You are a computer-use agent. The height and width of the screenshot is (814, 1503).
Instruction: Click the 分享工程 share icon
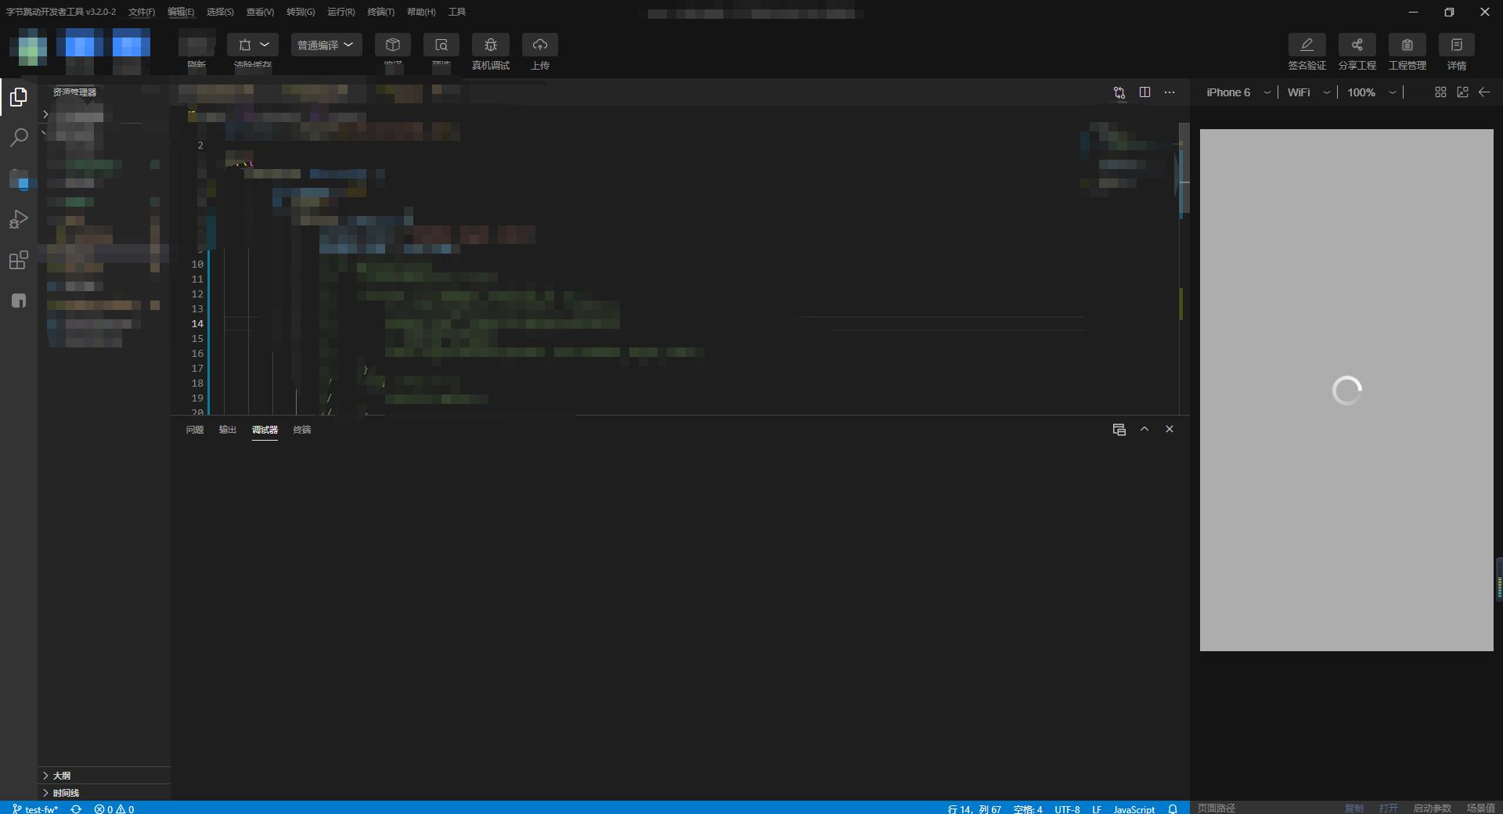click(x=1357, y=45)
